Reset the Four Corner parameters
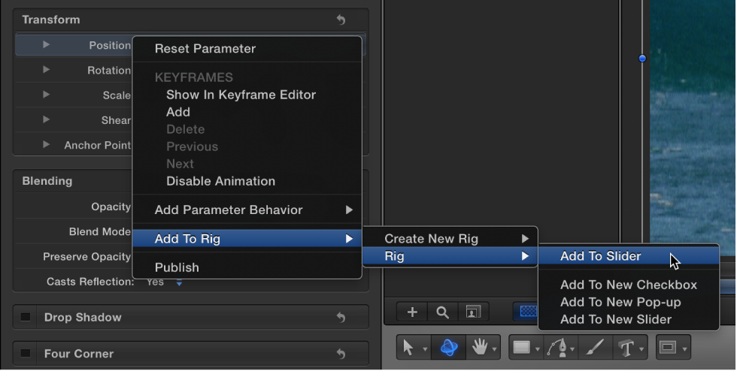The height and width of the screenshot is (371, 737). click(x=341, y=354)
